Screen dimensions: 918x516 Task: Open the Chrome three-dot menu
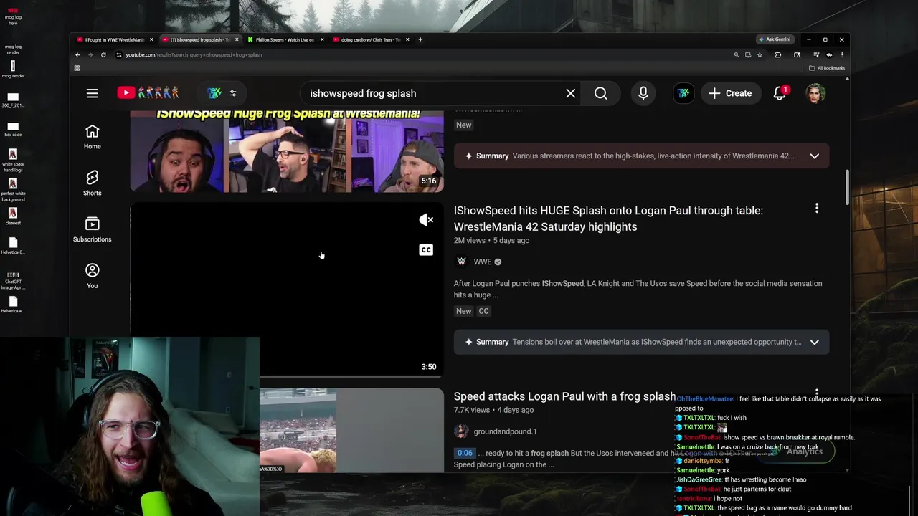[842, 54]
